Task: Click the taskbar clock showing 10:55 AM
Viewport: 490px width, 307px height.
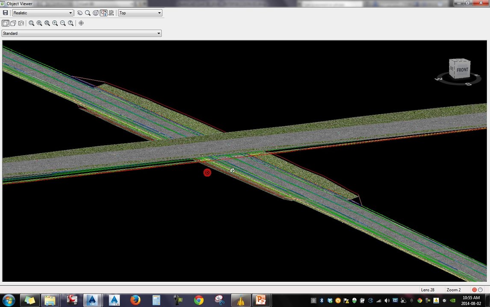Action: 471,301
